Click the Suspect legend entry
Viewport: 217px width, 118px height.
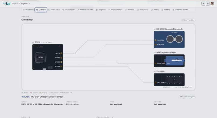coord(34,93)
